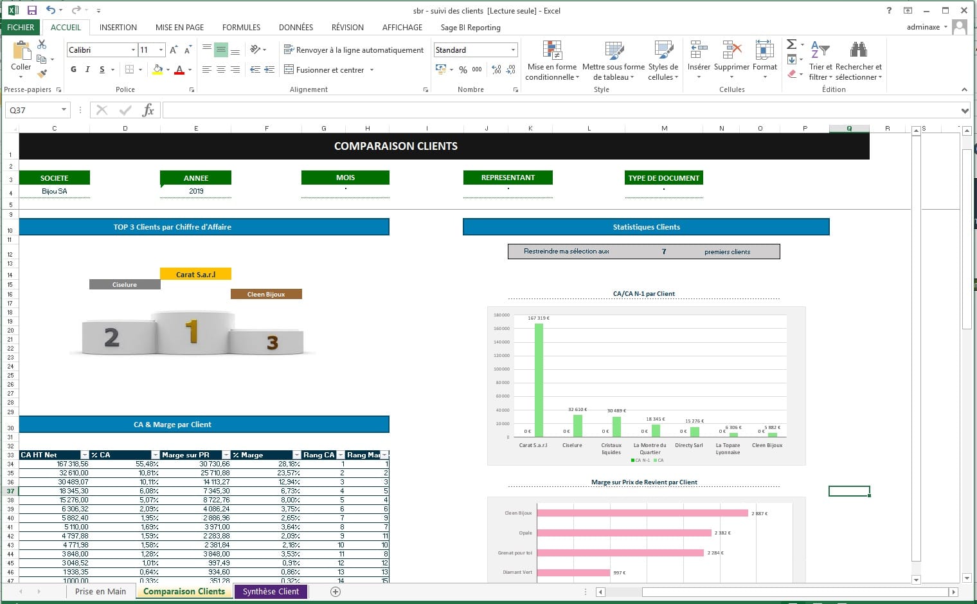
Task: Expand the Calibri font name dropdown
Action: click(133, 50)
